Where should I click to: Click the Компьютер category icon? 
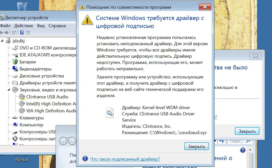[15, 125]
